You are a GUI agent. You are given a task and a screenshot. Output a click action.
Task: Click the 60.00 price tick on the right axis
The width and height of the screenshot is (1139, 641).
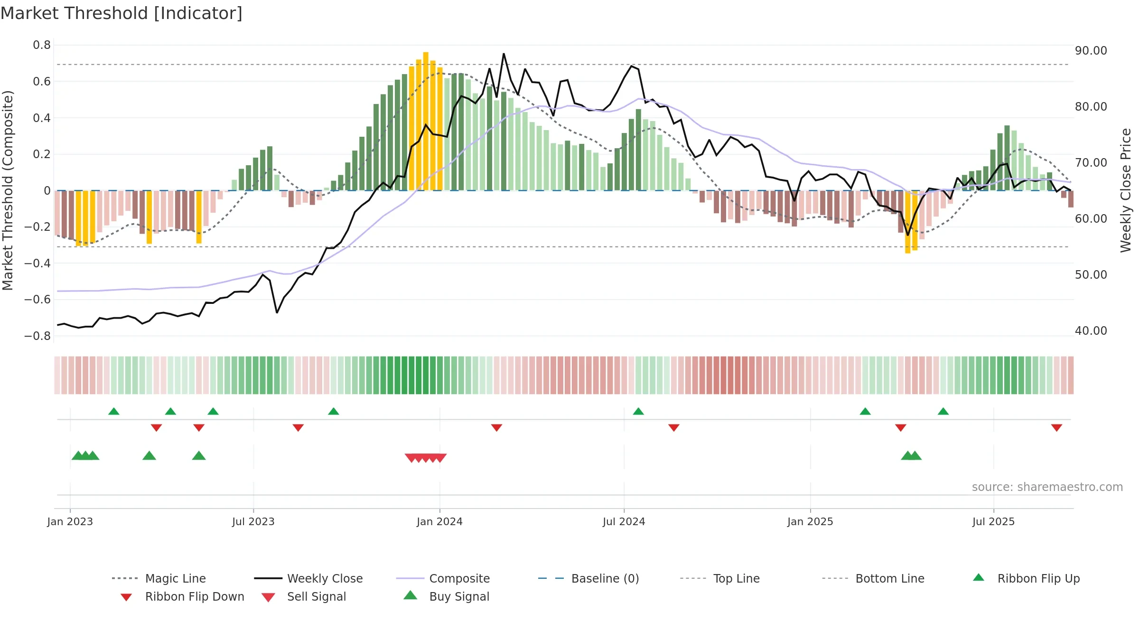point(1091,219)
